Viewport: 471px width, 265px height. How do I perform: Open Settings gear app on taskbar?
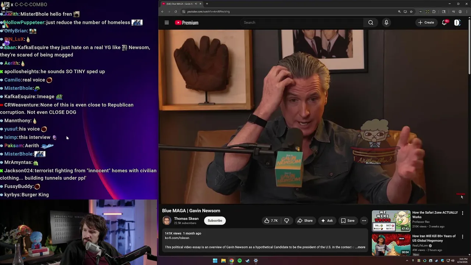(x=256, y=261)
